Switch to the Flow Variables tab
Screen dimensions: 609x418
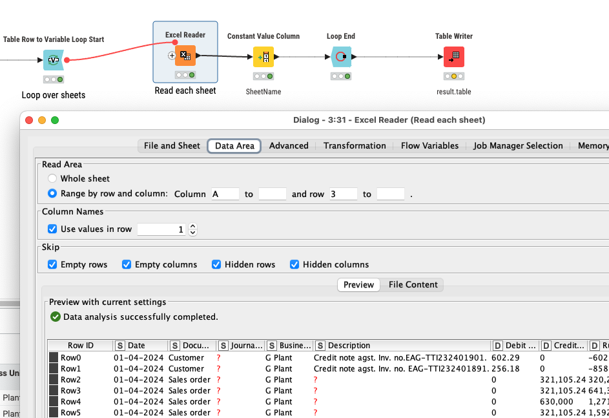[x=429, y=145]
